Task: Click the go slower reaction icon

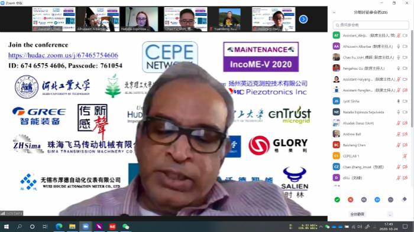Action: (x=364, y=200)
